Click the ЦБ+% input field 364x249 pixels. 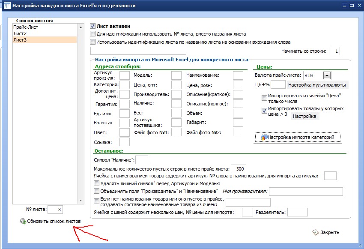278,84
